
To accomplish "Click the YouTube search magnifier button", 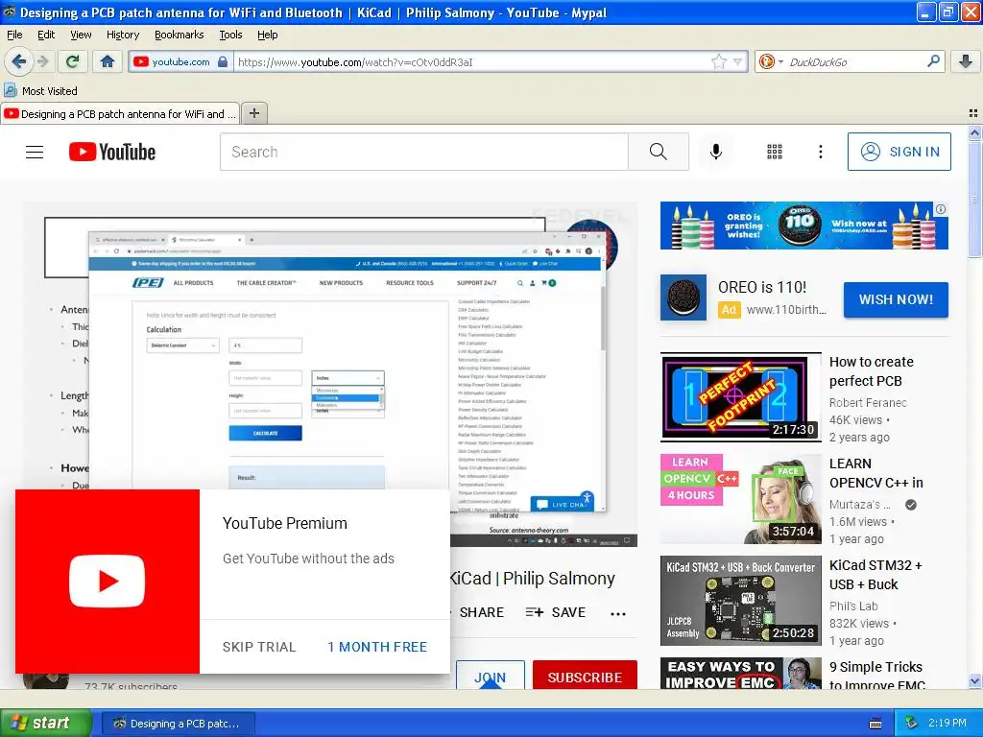I will [659, 152].
